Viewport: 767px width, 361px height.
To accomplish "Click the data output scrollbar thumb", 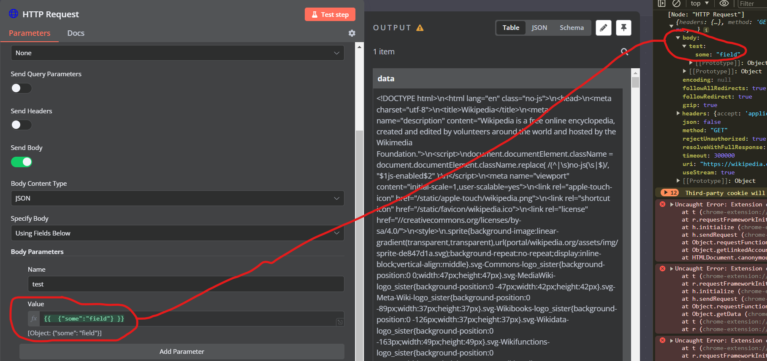I will coord(635,81).
